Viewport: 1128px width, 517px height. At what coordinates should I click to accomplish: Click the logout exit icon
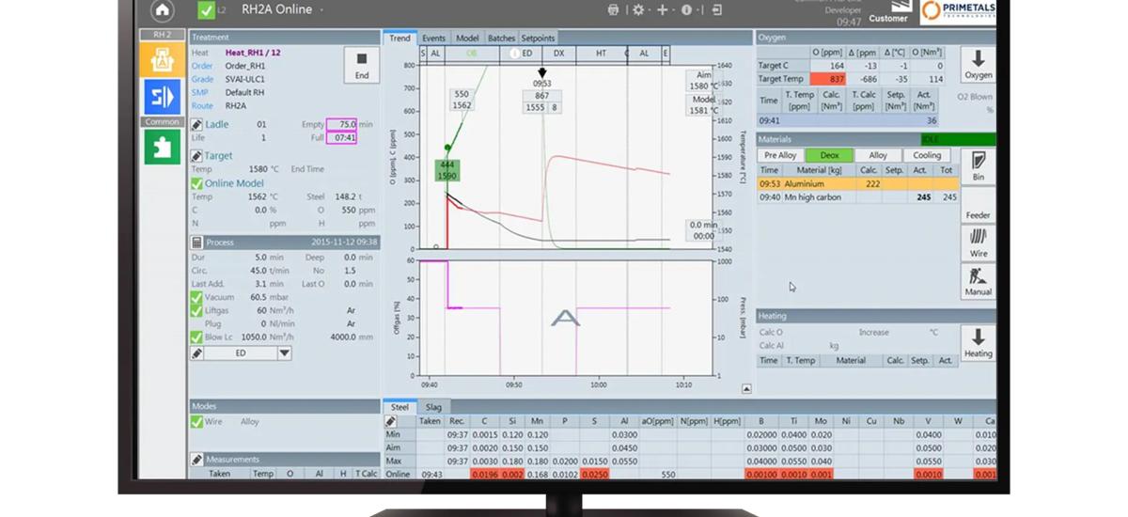[x=718, y=10]
